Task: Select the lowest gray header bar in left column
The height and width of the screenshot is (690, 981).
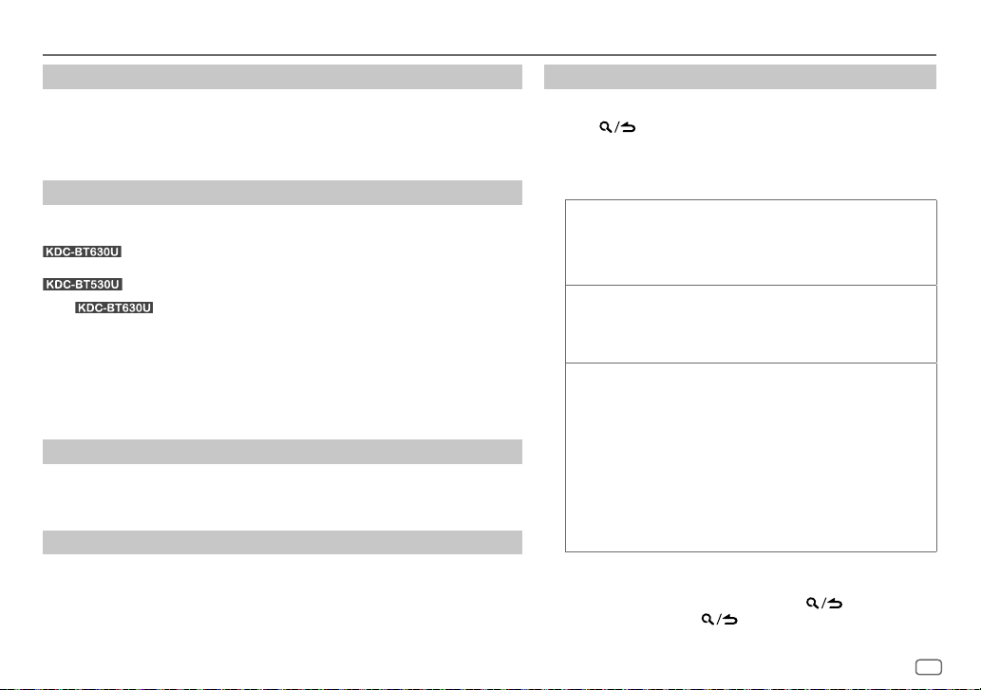Action: click(x=282, y=543)
